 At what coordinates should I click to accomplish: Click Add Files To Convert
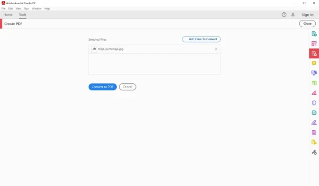pyautogui.click(x=201, y=39)
